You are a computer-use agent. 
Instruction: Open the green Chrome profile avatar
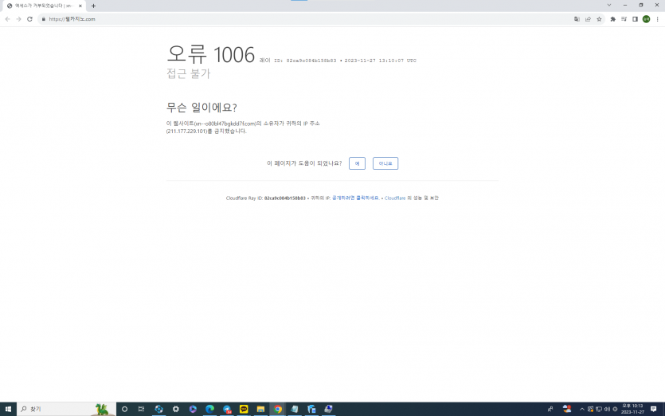[x=646, y=19]
